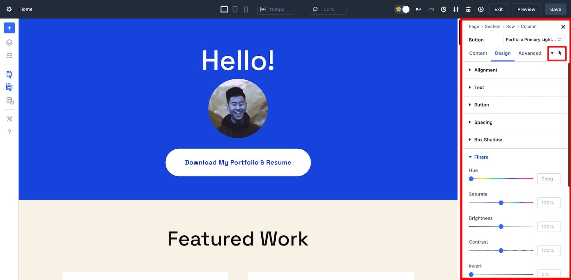
Task: Click the Save button
Action: click(x=555, y=9)
